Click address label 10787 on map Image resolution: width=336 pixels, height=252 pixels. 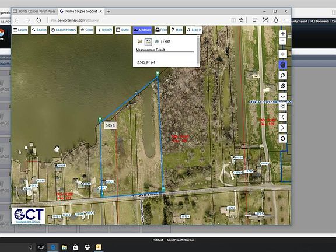264,163
